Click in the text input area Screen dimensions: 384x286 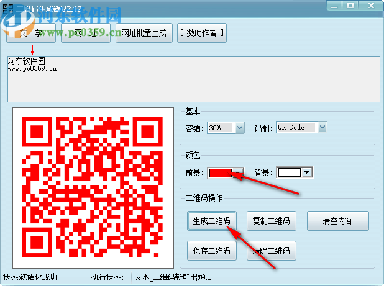[194, 79]
